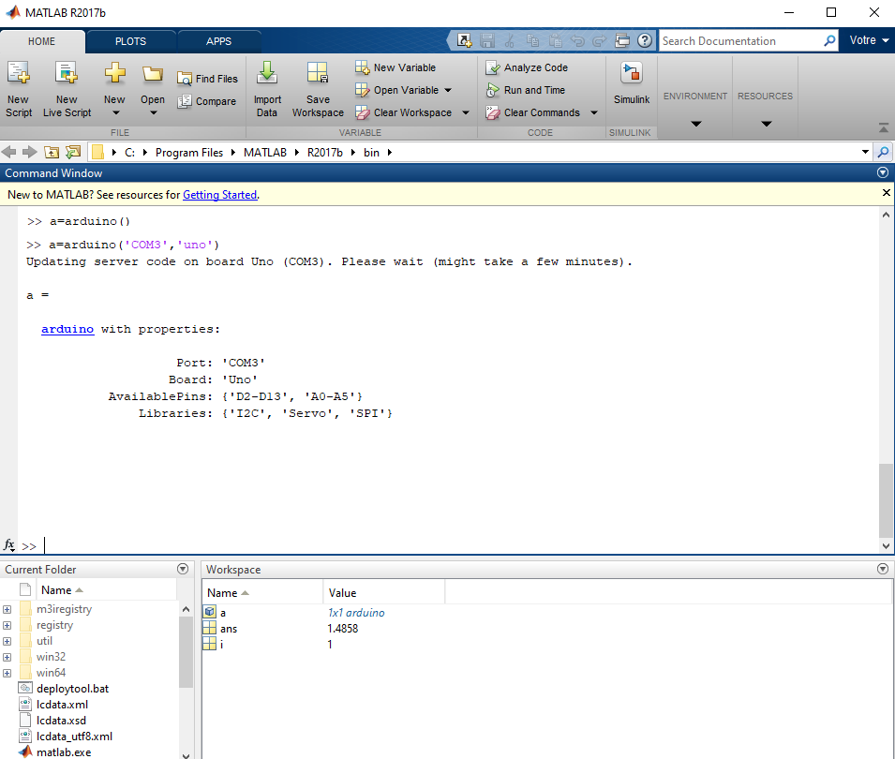
Task: Click the Search Documentation field
Action: coord(739,41)
